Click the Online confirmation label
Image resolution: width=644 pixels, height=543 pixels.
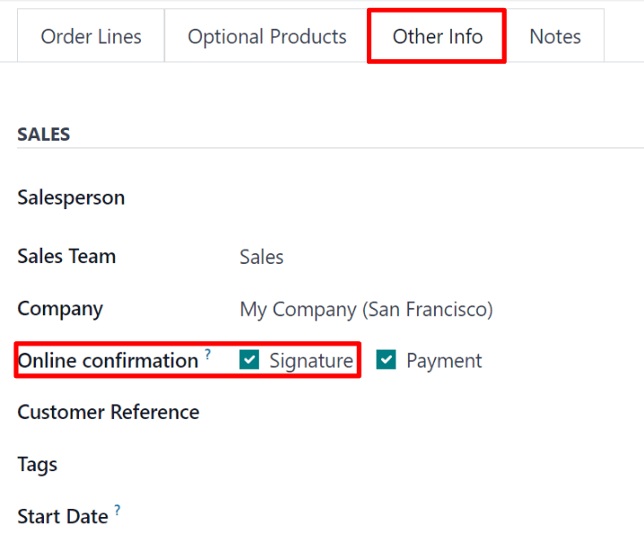[108, 361]
